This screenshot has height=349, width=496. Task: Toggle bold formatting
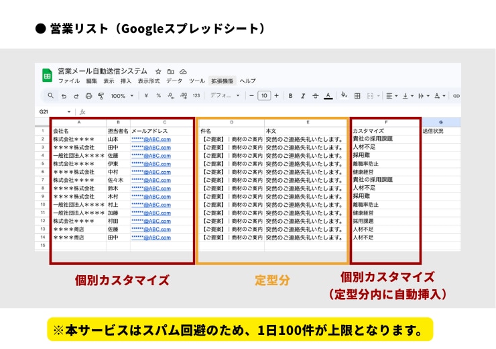pos(290,96)
